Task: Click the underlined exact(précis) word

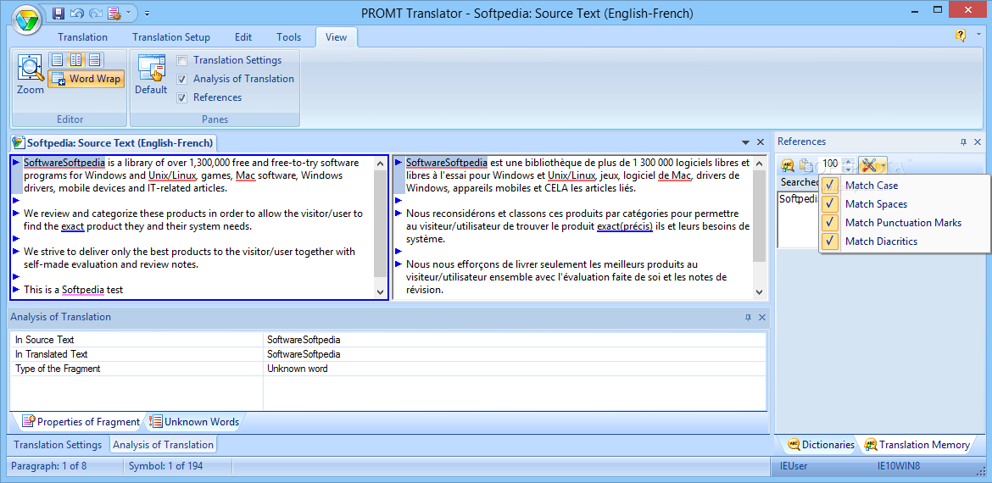Action: 624,226
